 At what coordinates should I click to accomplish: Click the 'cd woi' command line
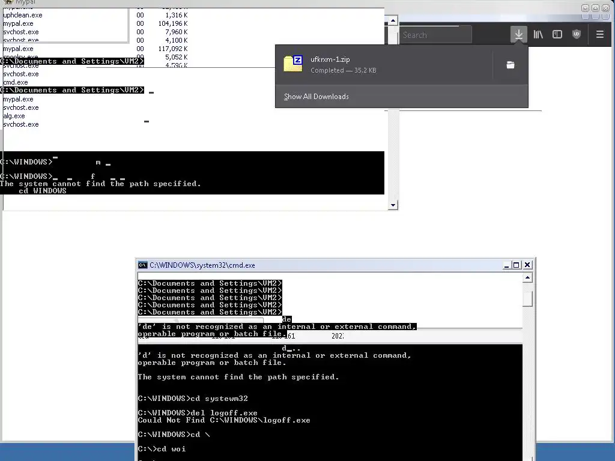(162, 449)
